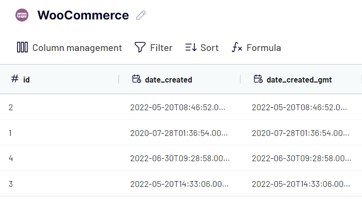Select id cell with value 1
This screenshot has height=201, width=362.
point(59,133)
